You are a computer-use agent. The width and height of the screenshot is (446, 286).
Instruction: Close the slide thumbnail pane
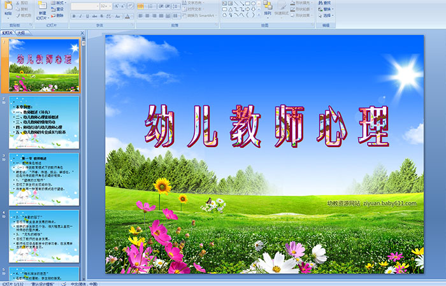point(82,33)
